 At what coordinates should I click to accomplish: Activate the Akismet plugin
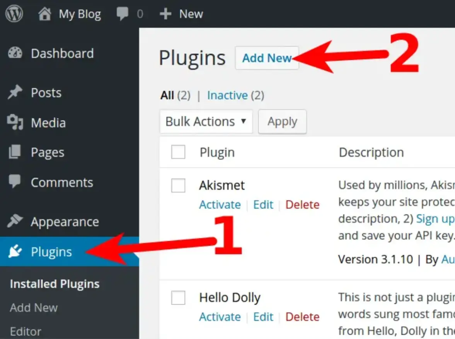point(220,204)
